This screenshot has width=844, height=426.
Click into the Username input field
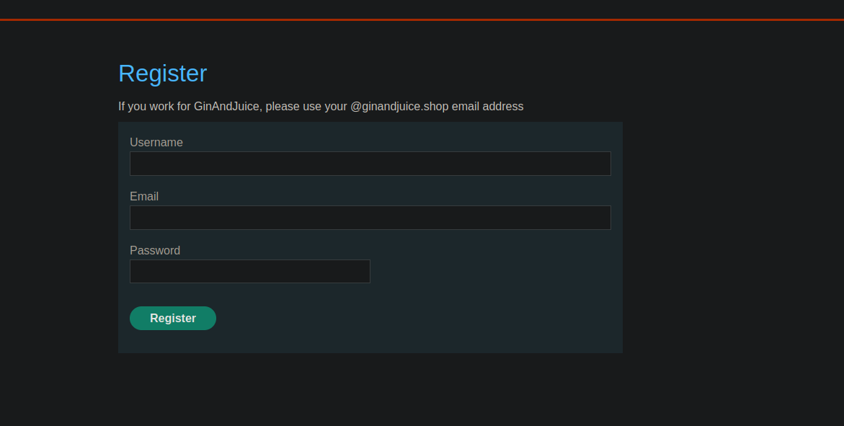point(370,164)
